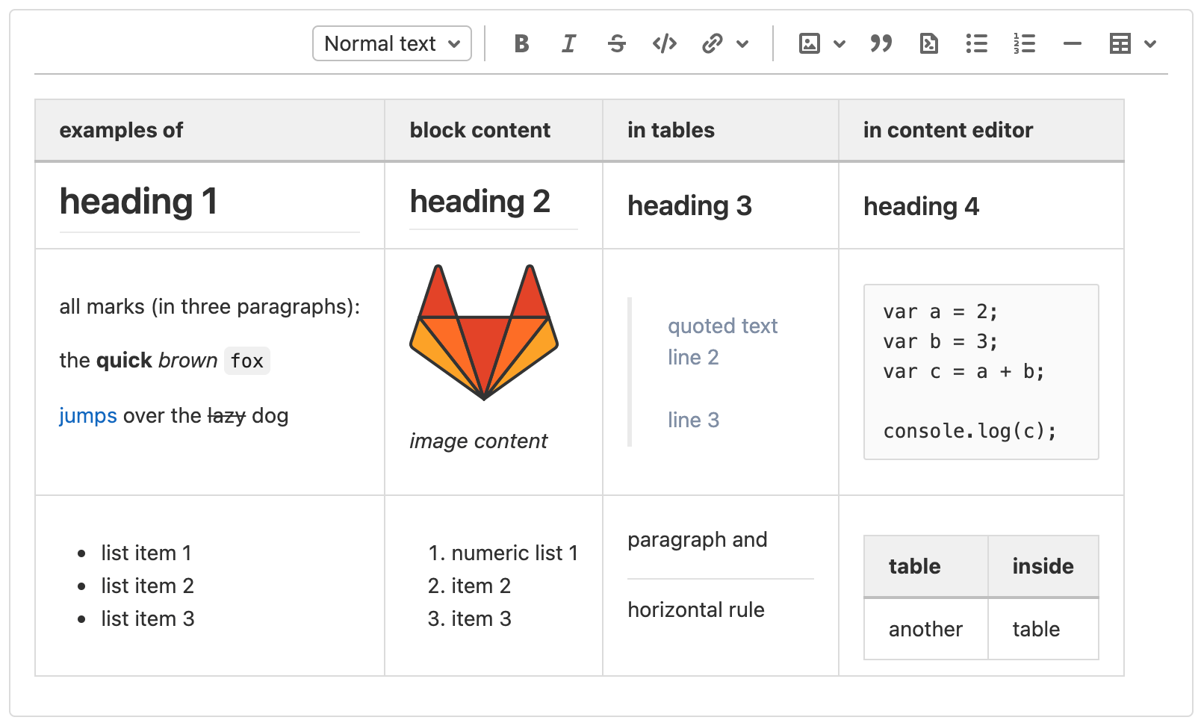The height and width of the screenshot is (726, 1201).
Task: Expand the table options chevron
Action: 1149,43
